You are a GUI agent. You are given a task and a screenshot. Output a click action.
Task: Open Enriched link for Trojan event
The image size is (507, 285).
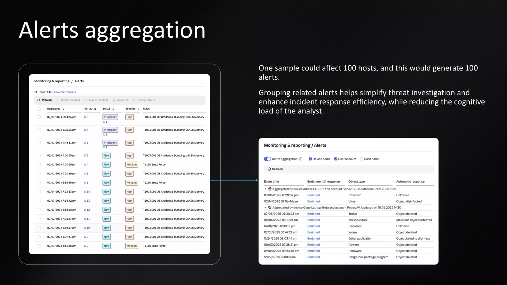point(313,214)
